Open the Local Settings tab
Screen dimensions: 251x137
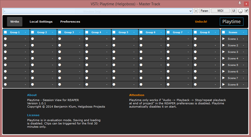pyautogui.click(x=41, y=22)
